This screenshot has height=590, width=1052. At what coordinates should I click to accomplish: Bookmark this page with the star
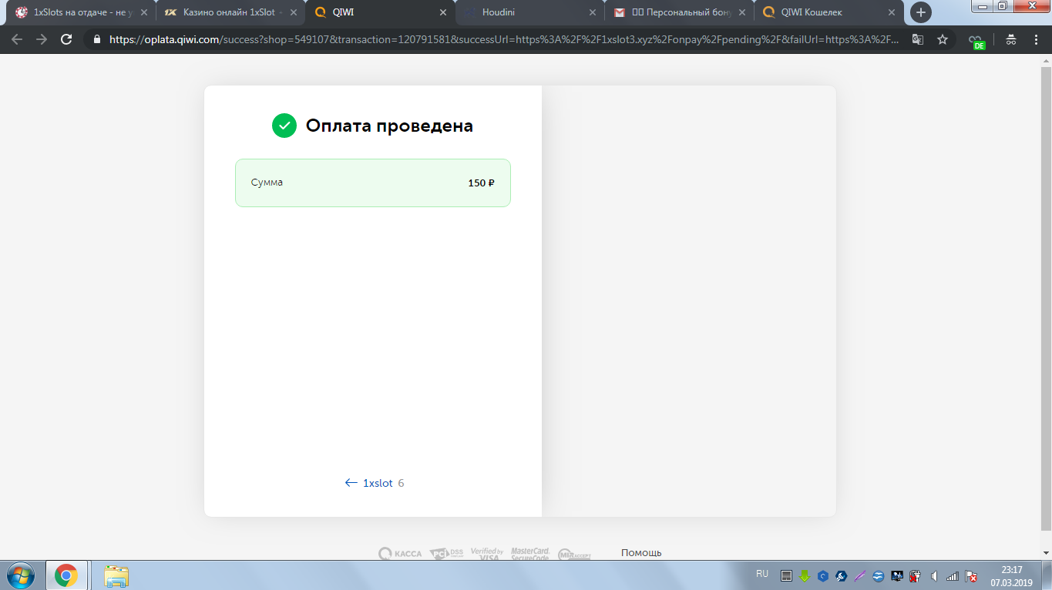pyautogui.click(x=943, y=39)
